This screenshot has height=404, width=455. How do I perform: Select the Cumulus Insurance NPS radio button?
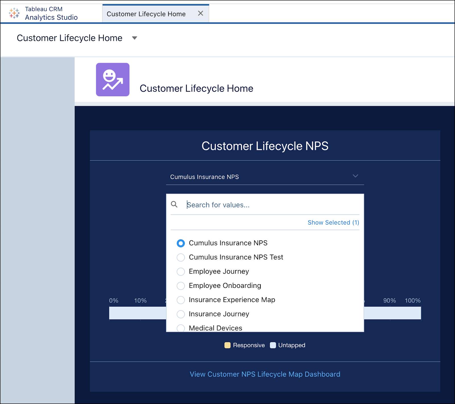pyautogui.click(x=181, y=243)
